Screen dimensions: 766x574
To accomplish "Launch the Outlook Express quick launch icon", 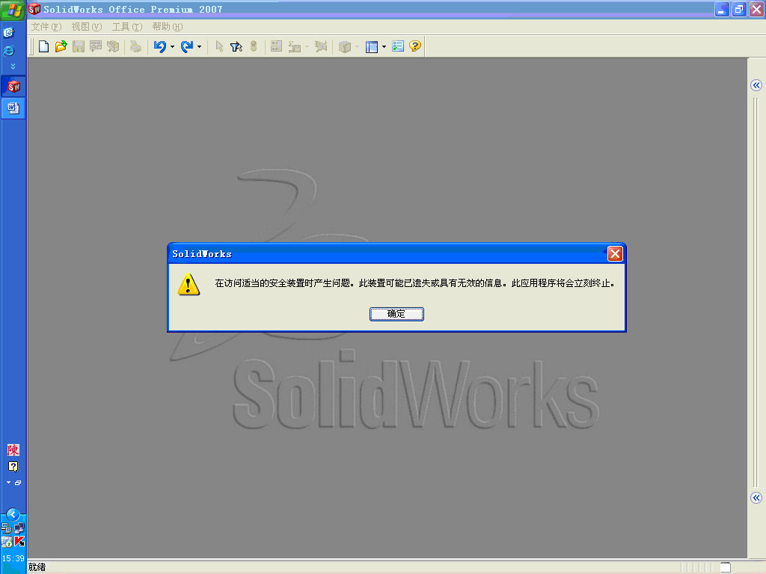I will tap(9, 33).
